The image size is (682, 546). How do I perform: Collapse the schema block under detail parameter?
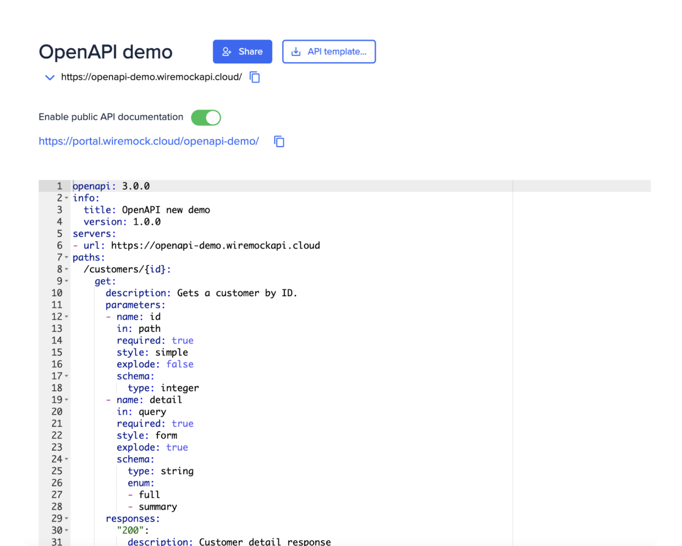67,458
